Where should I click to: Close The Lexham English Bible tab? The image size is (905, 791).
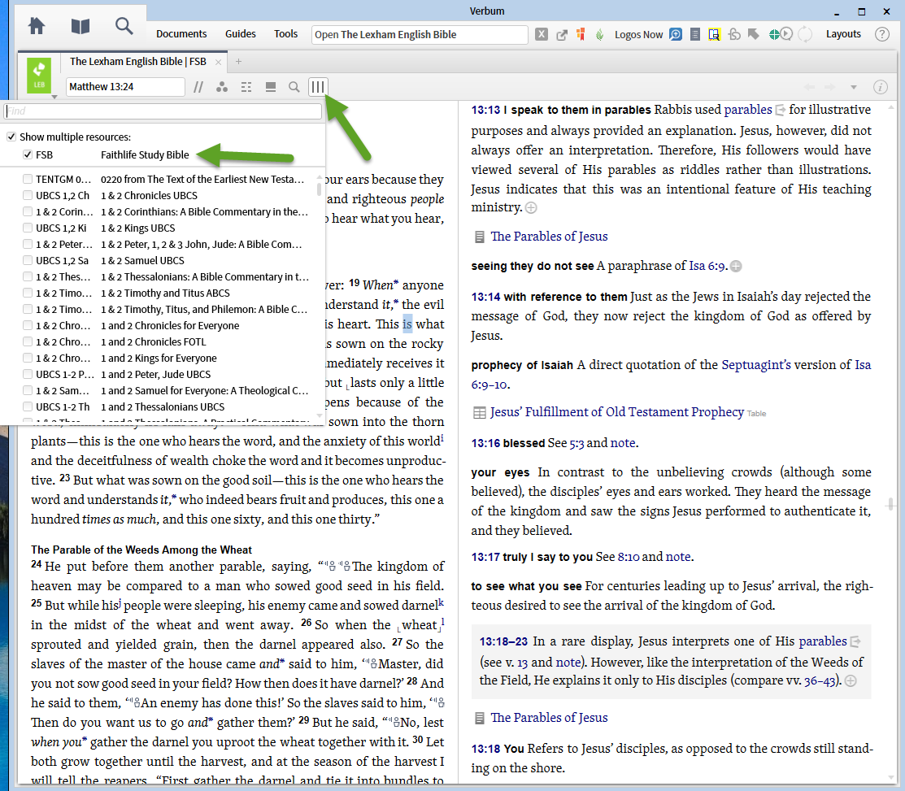[218, 62]
